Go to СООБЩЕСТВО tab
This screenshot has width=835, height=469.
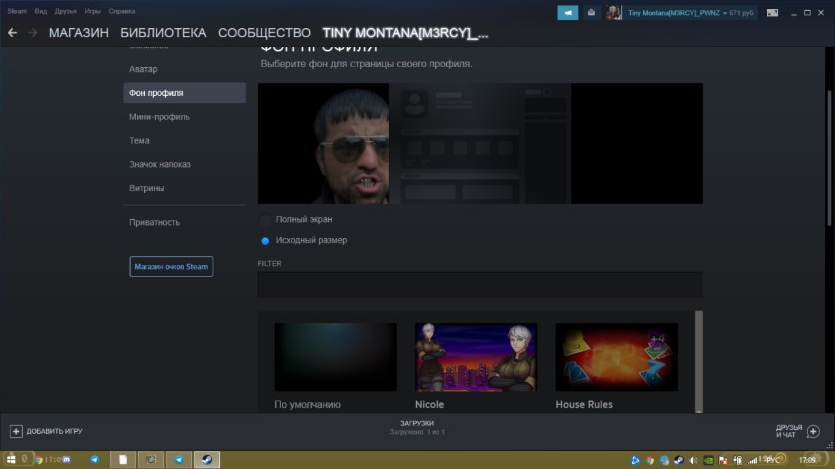tap(264, 33)
